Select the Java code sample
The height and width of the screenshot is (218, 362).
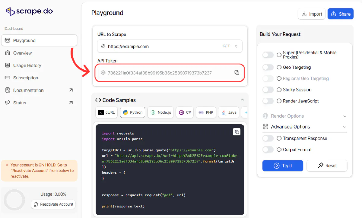click(228, 112)
